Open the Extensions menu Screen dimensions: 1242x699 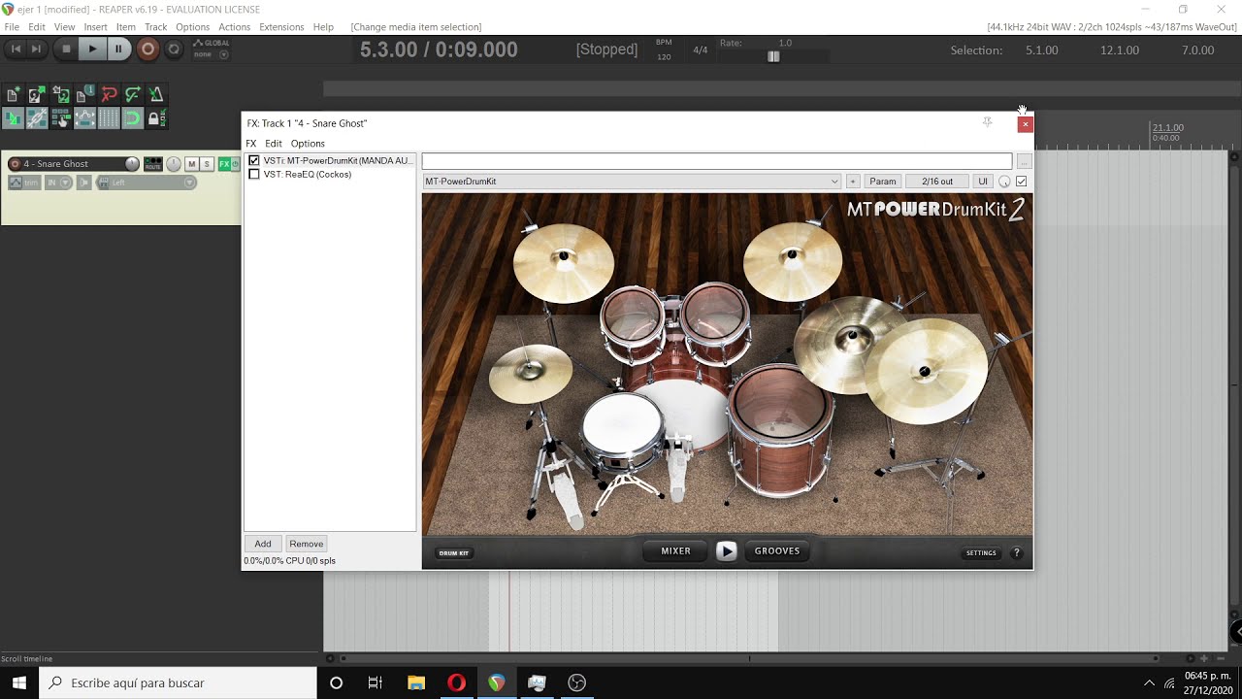tap(281, 27)
